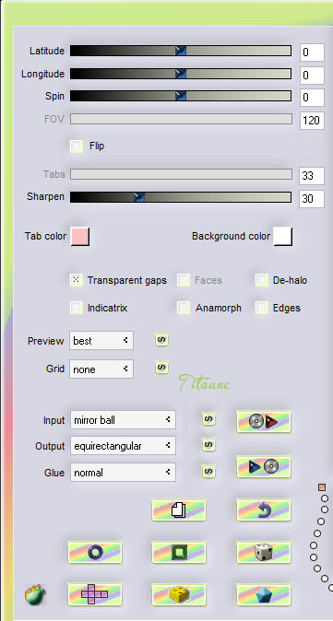Click the Latitude value input field
333x621 pixels.
pos(312,53)
